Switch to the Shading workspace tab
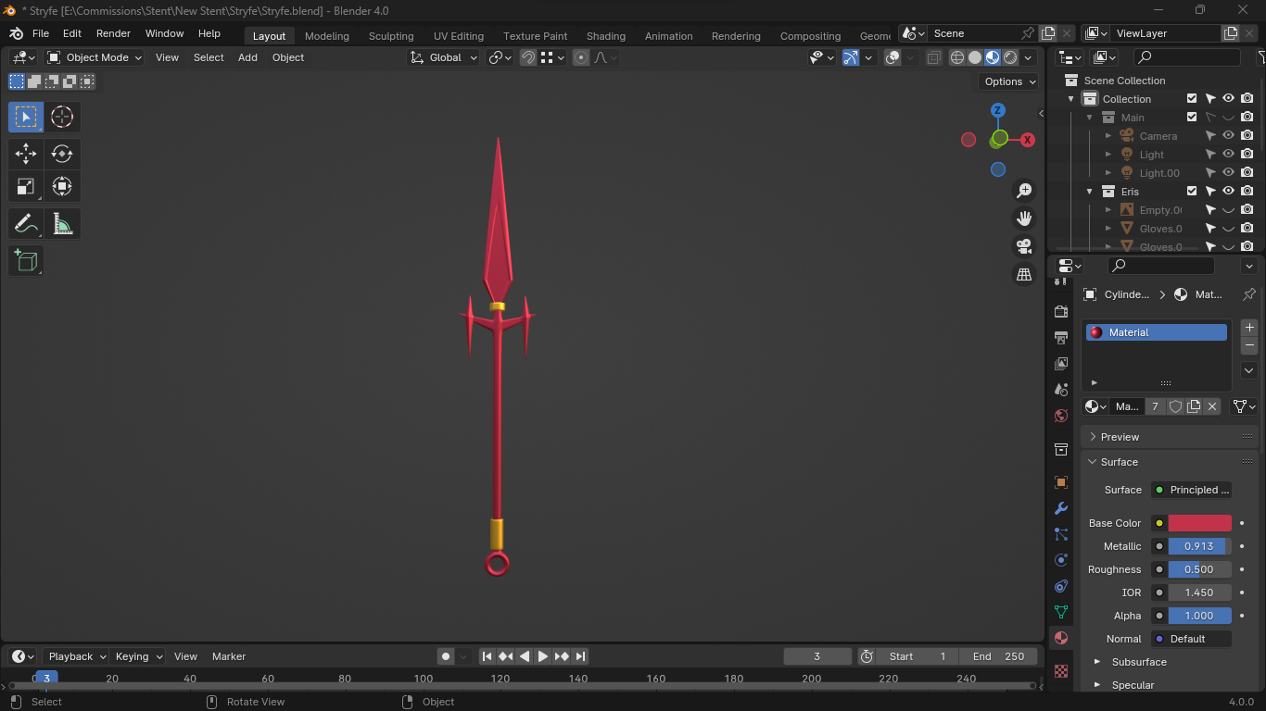1266x711 pixels. tap(606, 36)
